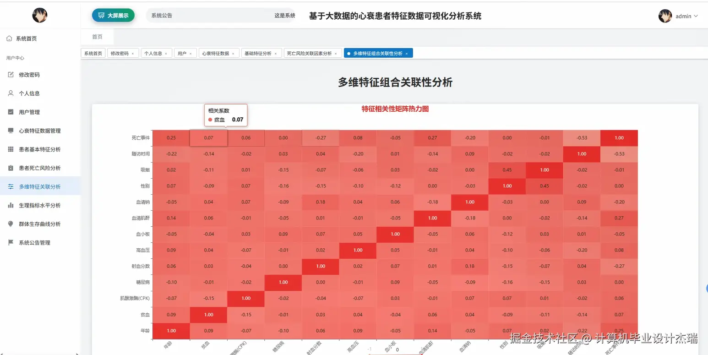Select the 首页 breadcrumb tab
Viewport: 708px width, 355px height.
pyautogui.click(x=97, y=37)
